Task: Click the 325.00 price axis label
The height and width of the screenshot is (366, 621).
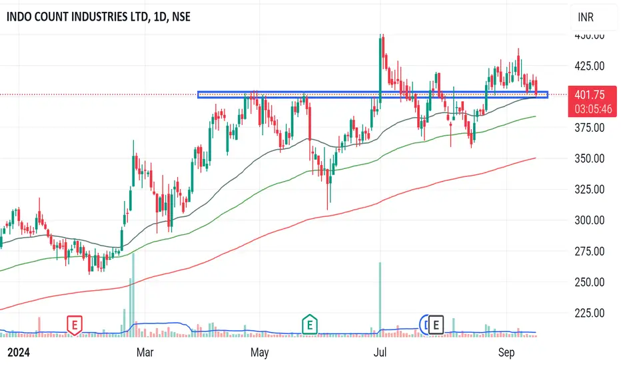Action: point(589,189)
